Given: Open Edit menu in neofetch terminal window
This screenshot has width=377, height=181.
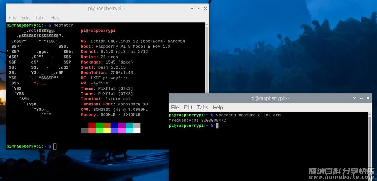Looking at the screenshot, I should pos(26,18).
